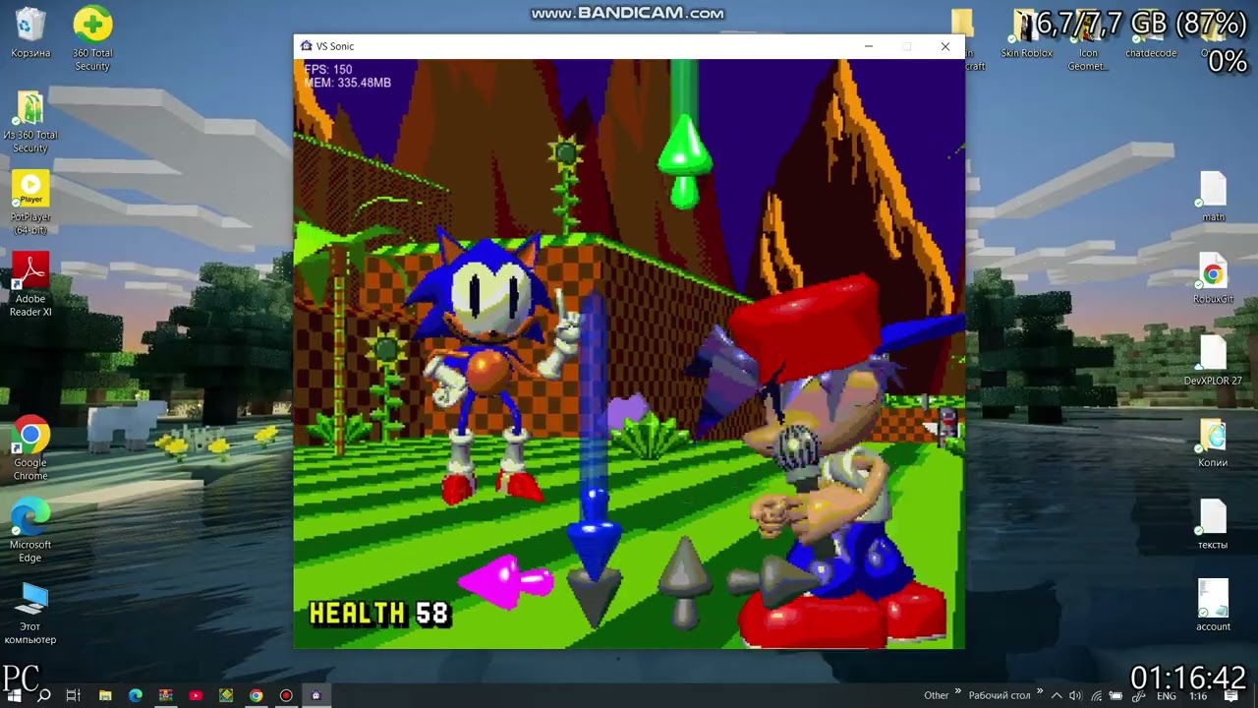Screen dimensions: 1258x708
Task: Click the gray up arrow receptor
Action: 683,582
